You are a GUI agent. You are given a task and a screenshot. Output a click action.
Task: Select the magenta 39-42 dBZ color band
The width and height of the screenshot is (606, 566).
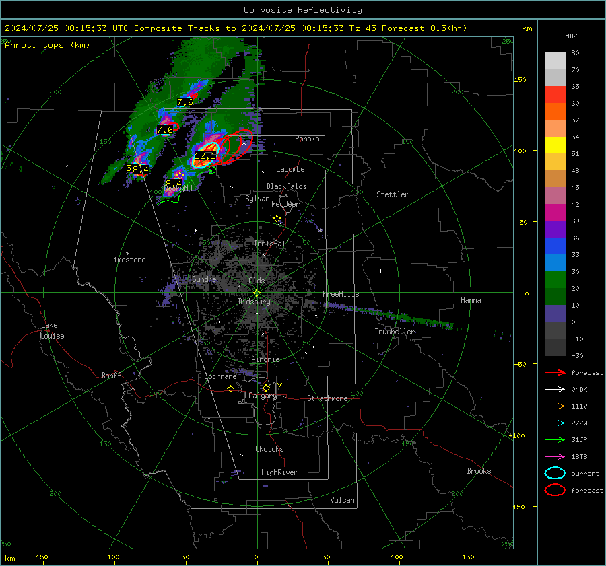pyautogui.click(x=555, y=213)
